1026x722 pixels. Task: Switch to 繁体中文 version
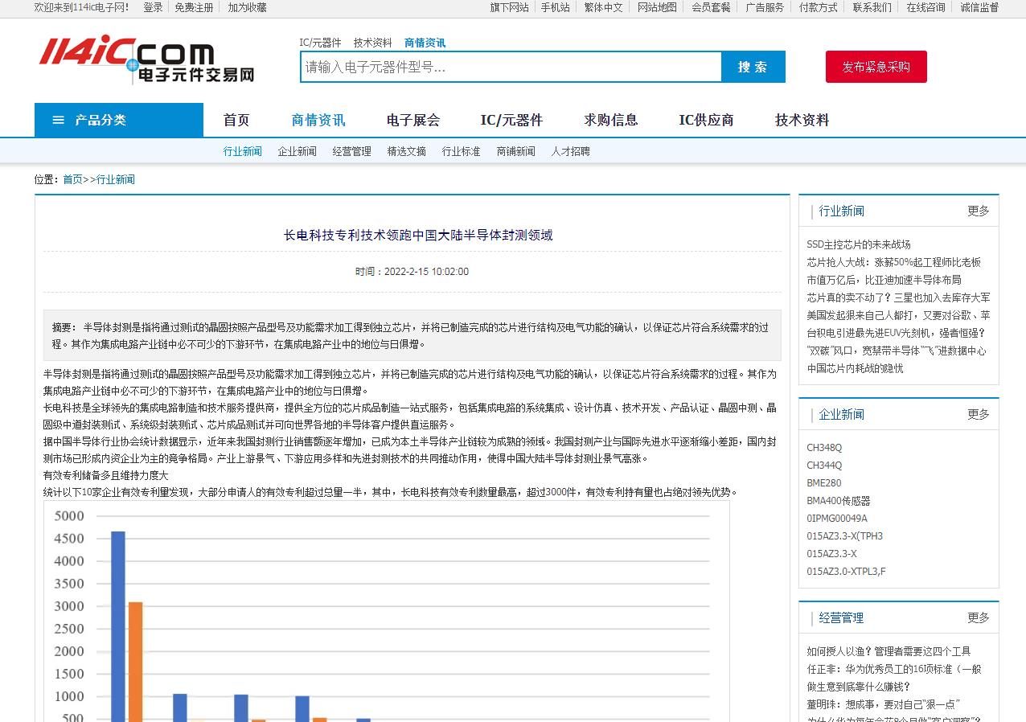[x=603, y=7]
